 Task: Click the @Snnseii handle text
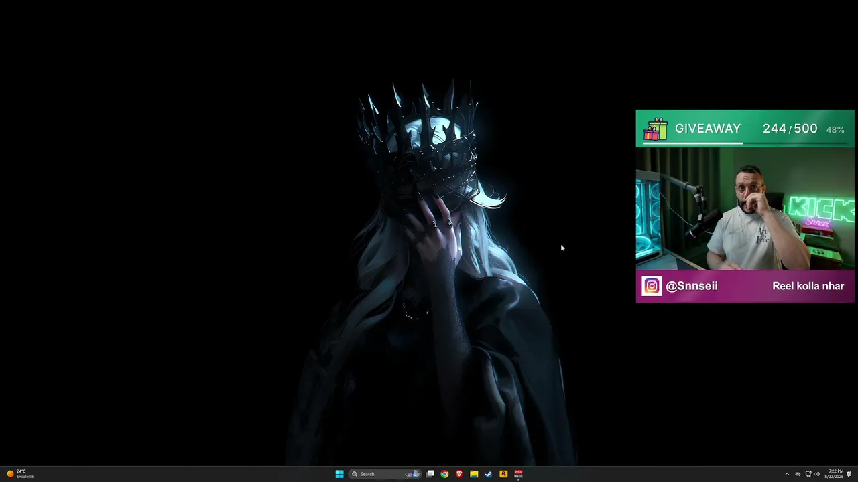tap(692, 286)
